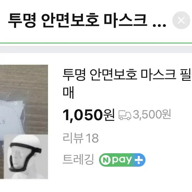Focus the search field reading 투명 안면보호 마스크

(x=87, y=20)
